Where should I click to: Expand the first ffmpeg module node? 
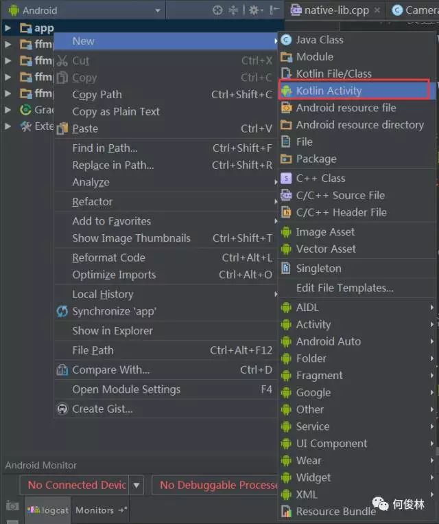point(8,44)
